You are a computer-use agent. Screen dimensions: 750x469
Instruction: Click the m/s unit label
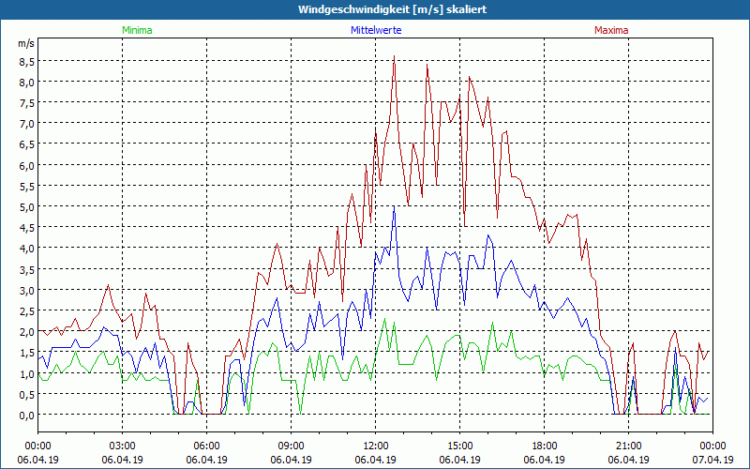[26, 43]
